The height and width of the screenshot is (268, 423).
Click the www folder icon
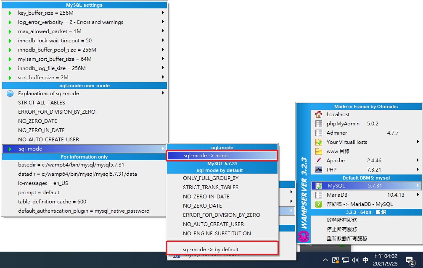(x=319, y=151)
